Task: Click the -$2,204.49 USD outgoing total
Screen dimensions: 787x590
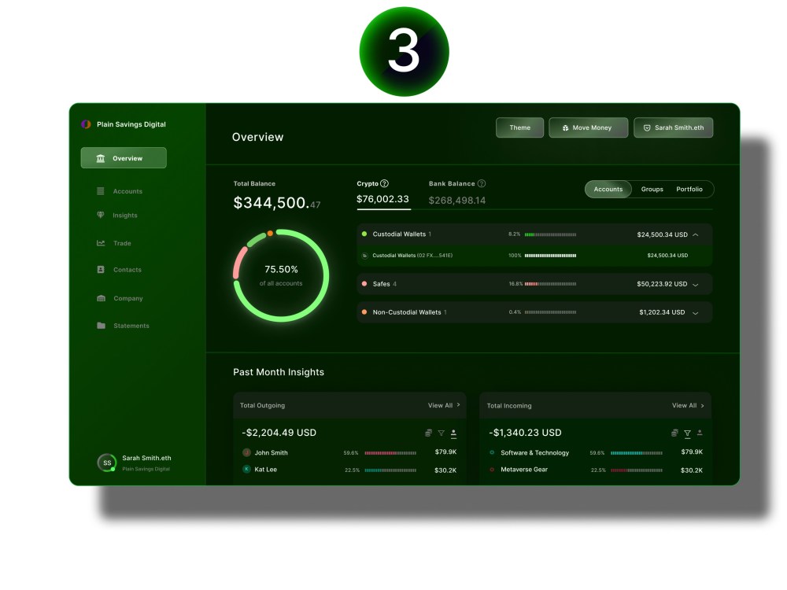Action: pyautogui.click(x=279, y=433)
